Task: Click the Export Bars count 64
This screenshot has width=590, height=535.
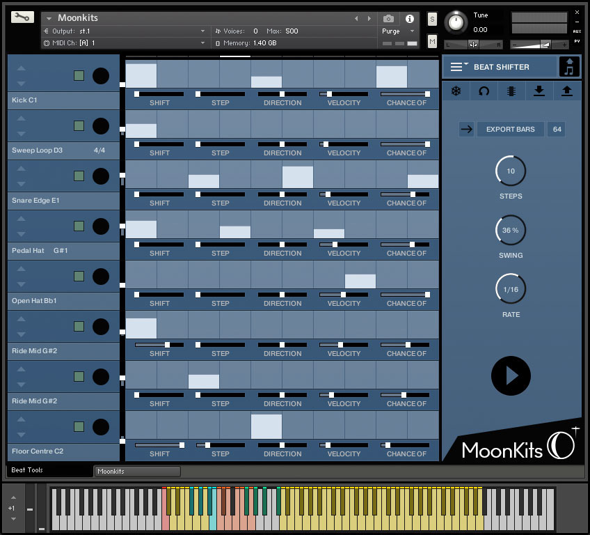Action: 557,130
